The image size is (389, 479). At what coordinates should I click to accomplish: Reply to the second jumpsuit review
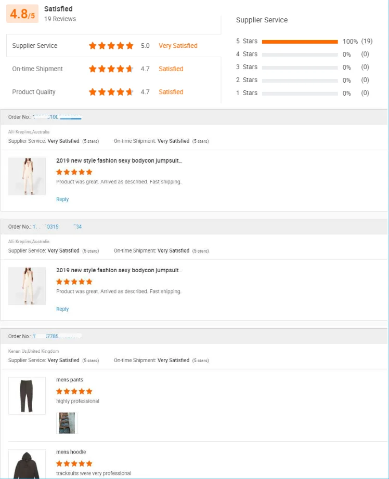[x=62, y=309]
